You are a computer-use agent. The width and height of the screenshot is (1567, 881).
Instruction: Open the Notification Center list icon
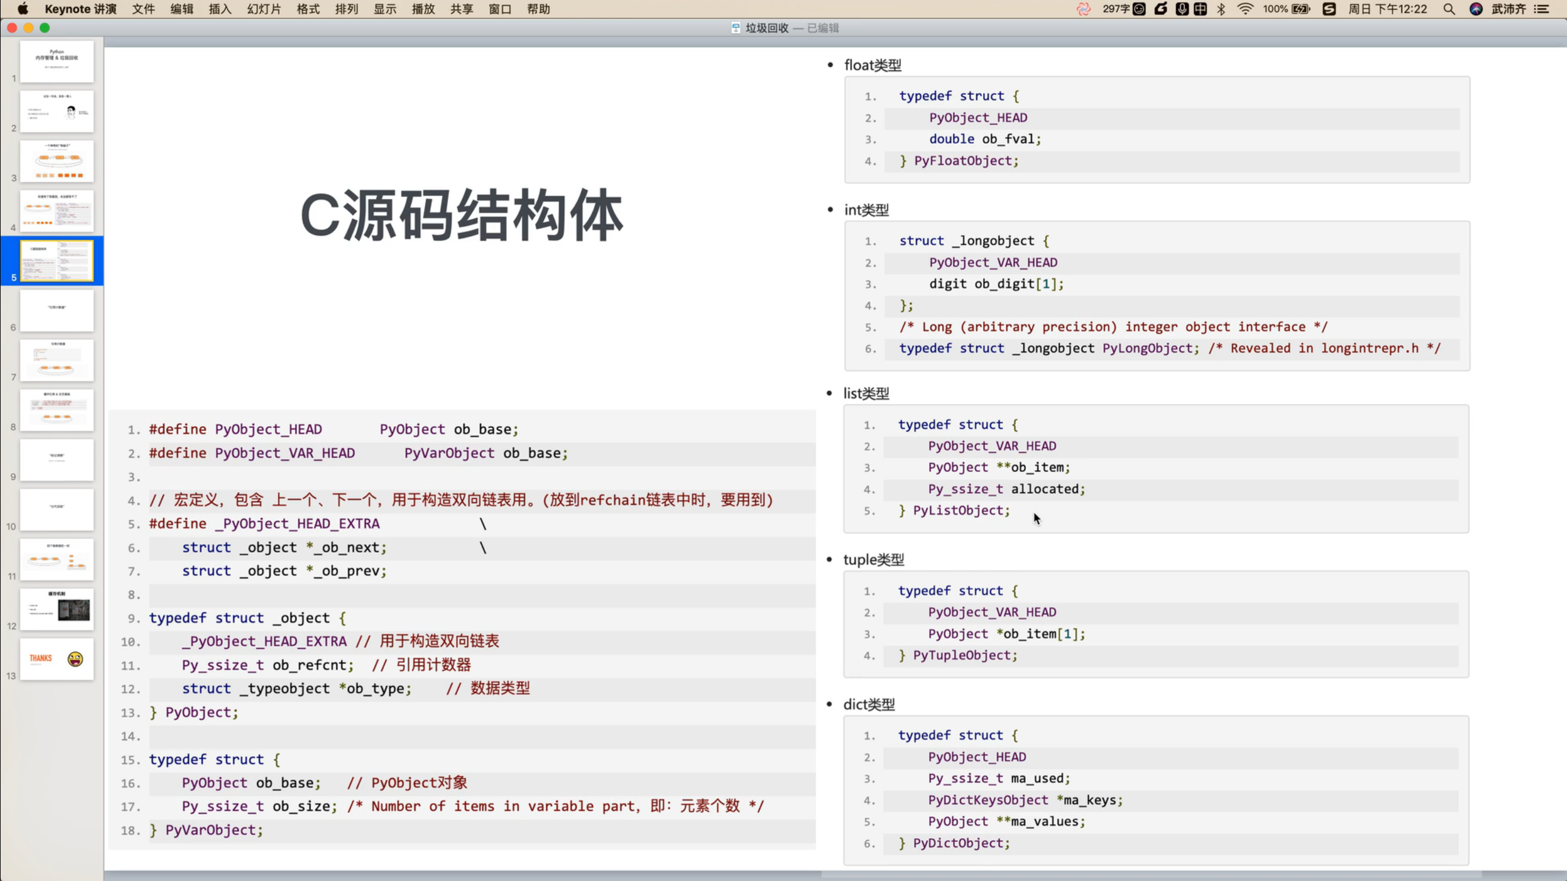[x=1542, y=9]
